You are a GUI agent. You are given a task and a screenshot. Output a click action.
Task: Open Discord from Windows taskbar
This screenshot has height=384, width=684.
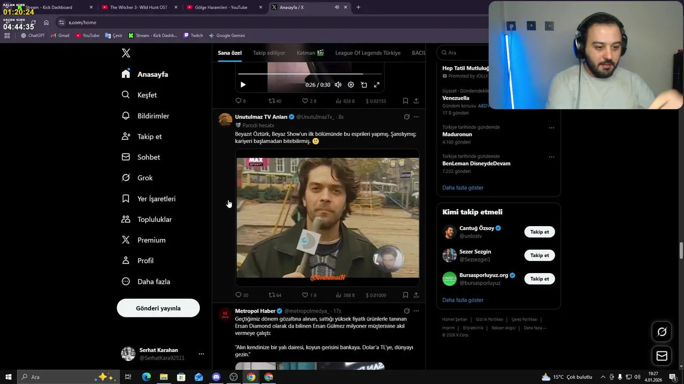216,377
